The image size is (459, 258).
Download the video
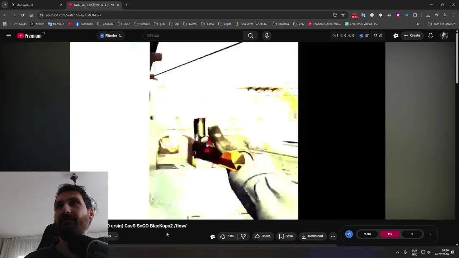[312, 236]
